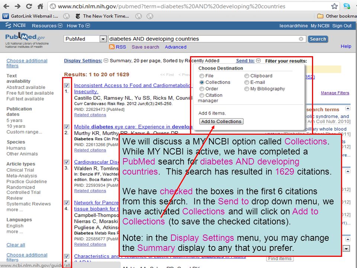Go back with the browser back arrow
The width and height of the screenshot is (357, 268).
pos(6,6)
